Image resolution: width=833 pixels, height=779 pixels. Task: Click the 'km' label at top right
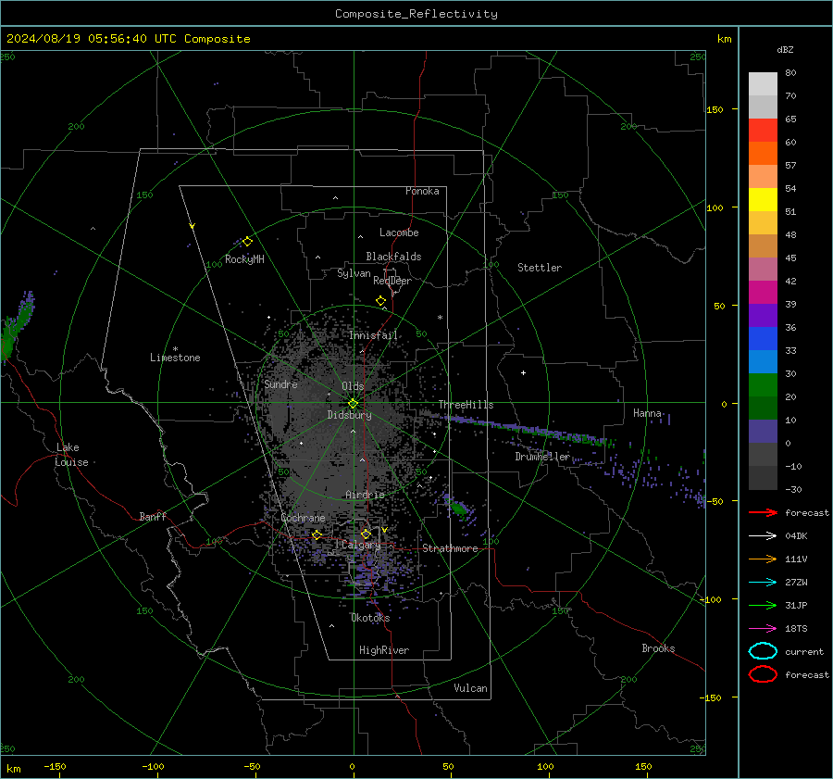click(724, 39)
